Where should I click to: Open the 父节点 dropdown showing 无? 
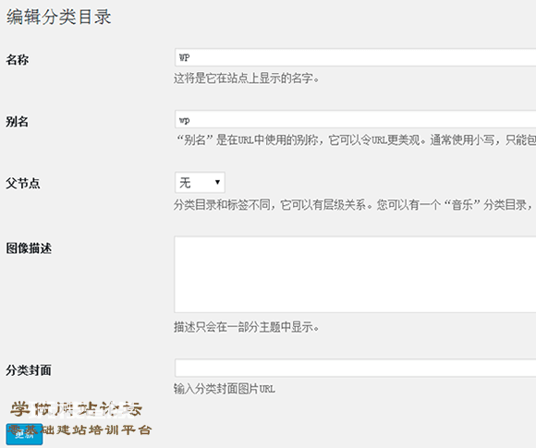click(x=200, y=183)
